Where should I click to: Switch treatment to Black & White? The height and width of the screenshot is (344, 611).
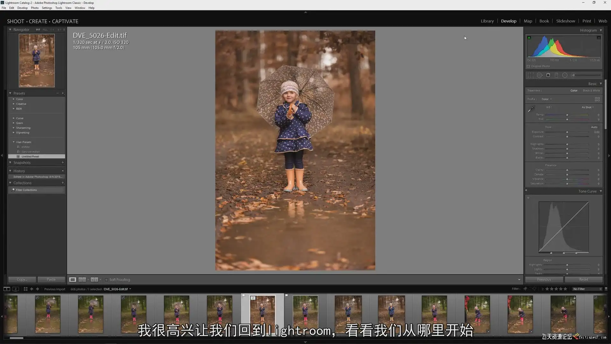click(591, 90)
